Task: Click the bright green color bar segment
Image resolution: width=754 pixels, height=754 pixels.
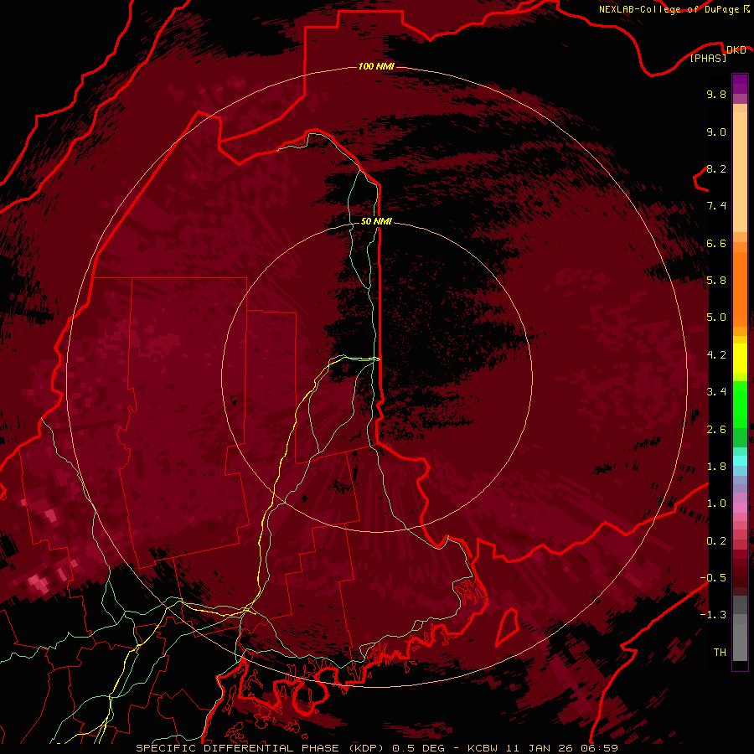Action: (740, 403)
